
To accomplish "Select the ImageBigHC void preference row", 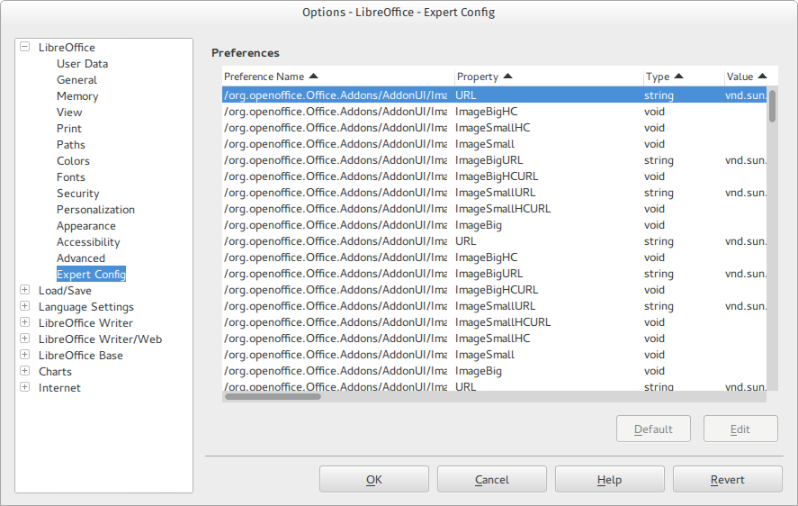I will pyautogui.click(x=486, y=112).
